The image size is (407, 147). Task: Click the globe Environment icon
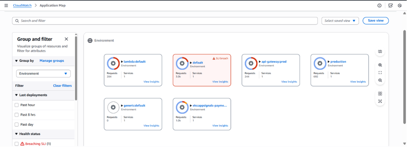pyautogui.click(x=90, y=41)
